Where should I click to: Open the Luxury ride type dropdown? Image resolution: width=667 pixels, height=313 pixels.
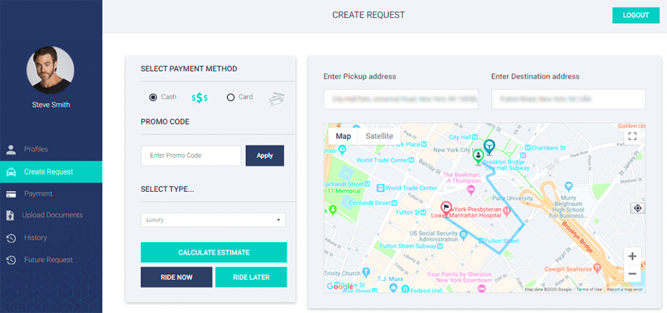point(213,220)
